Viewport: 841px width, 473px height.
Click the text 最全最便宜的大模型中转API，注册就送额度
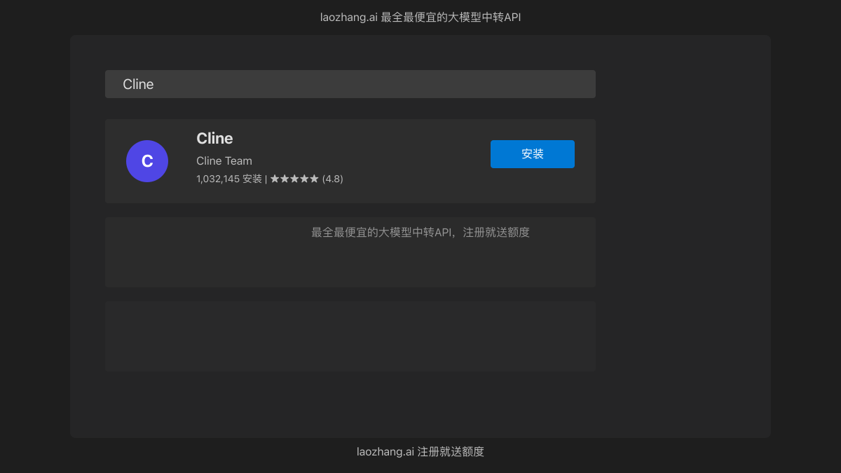click(420, 232)
